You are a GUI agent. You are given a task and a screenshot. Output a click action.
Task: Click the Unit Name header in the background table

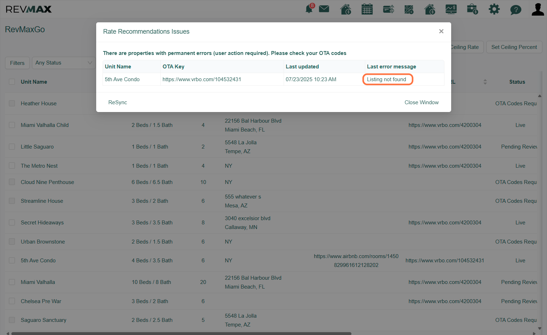pyautogui.click(x=34, y=82)
